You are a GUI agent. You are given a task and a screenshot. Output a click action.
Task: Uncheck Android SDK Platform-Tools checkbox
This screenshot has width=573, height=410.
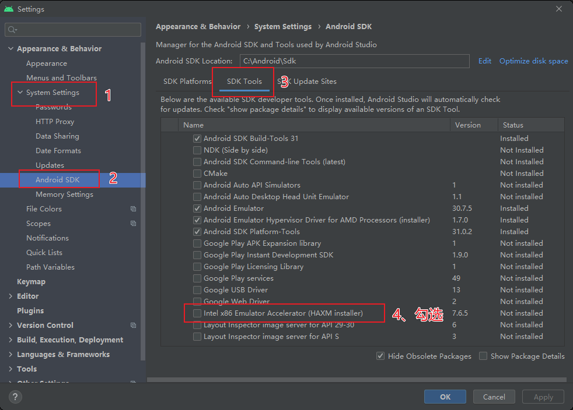197,232
